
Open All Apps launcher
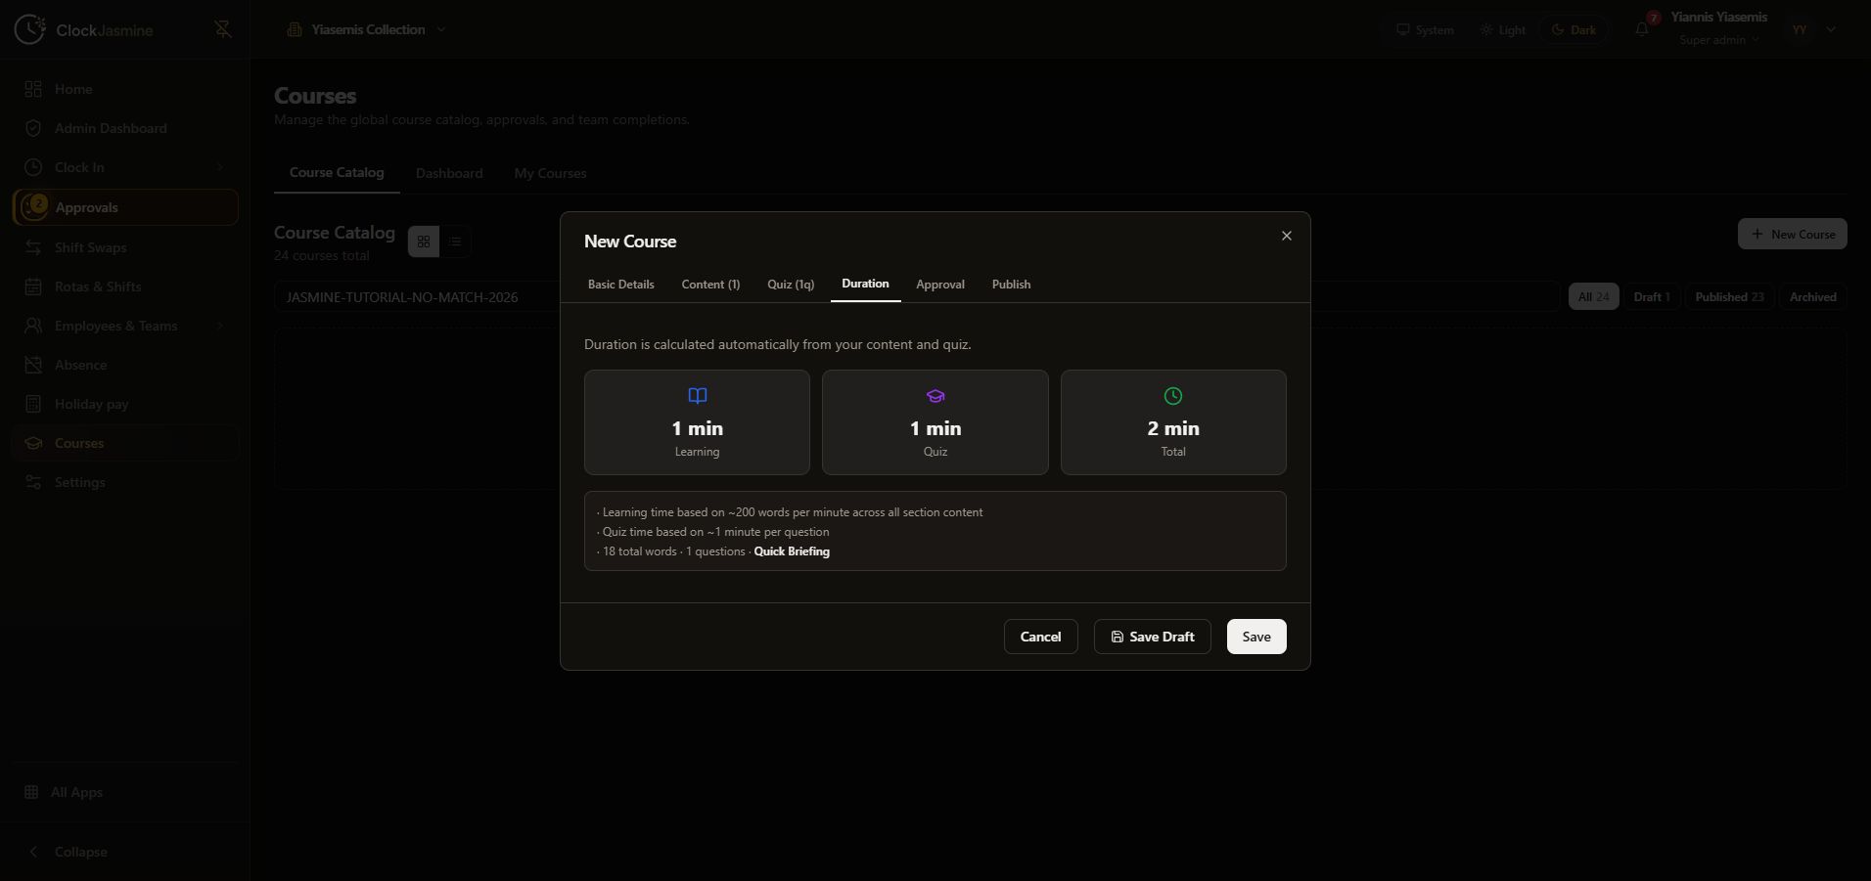[125, 792]
